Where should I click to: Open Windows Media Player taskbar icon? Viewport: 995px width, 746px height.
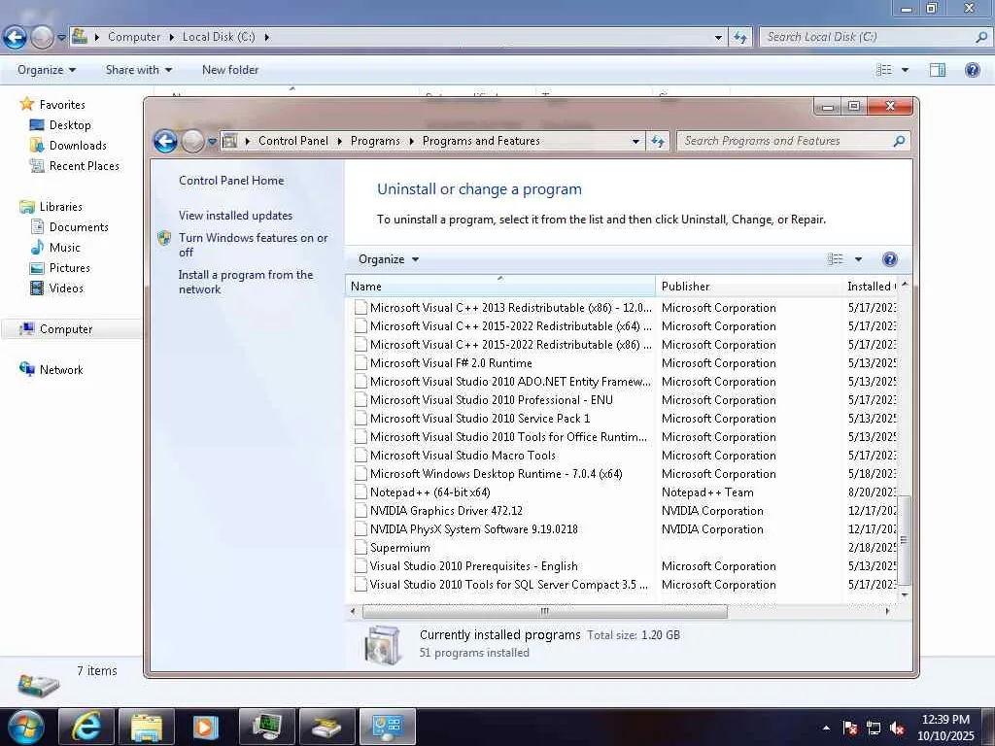pos(206,727)
